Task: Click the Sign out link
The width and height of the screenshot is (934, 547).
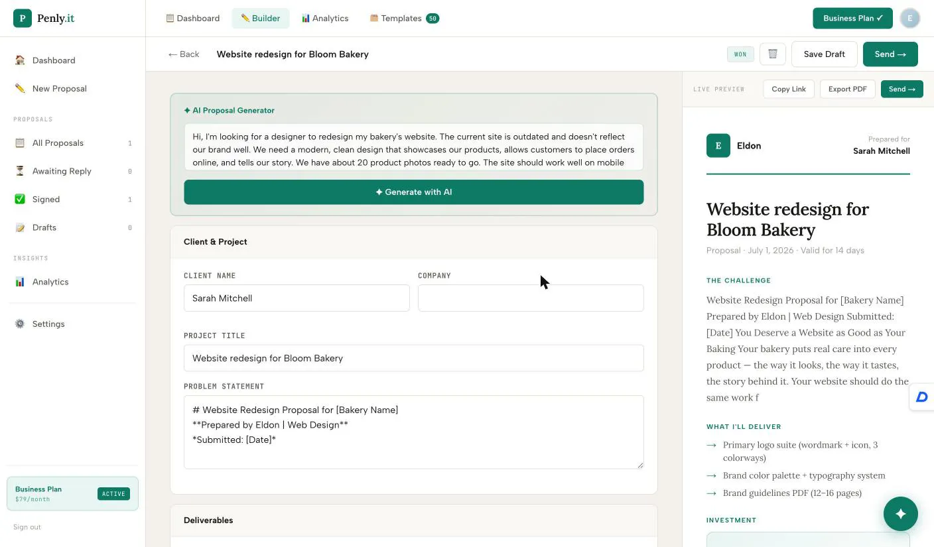Action: 27,527
